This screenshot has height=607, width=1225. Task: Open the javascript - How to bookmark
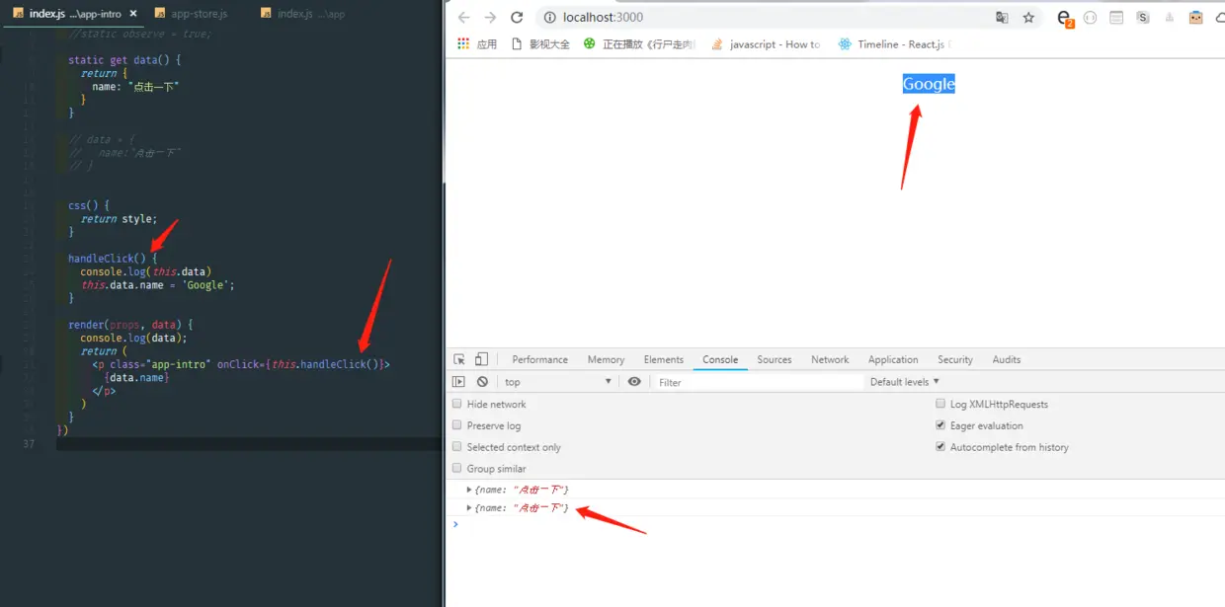766,44
